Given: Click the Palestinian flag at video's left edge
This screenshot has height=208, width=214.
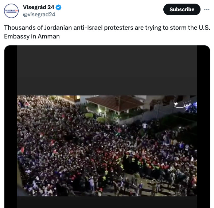Looking at the screenshot, I should [x=21, y=150].
